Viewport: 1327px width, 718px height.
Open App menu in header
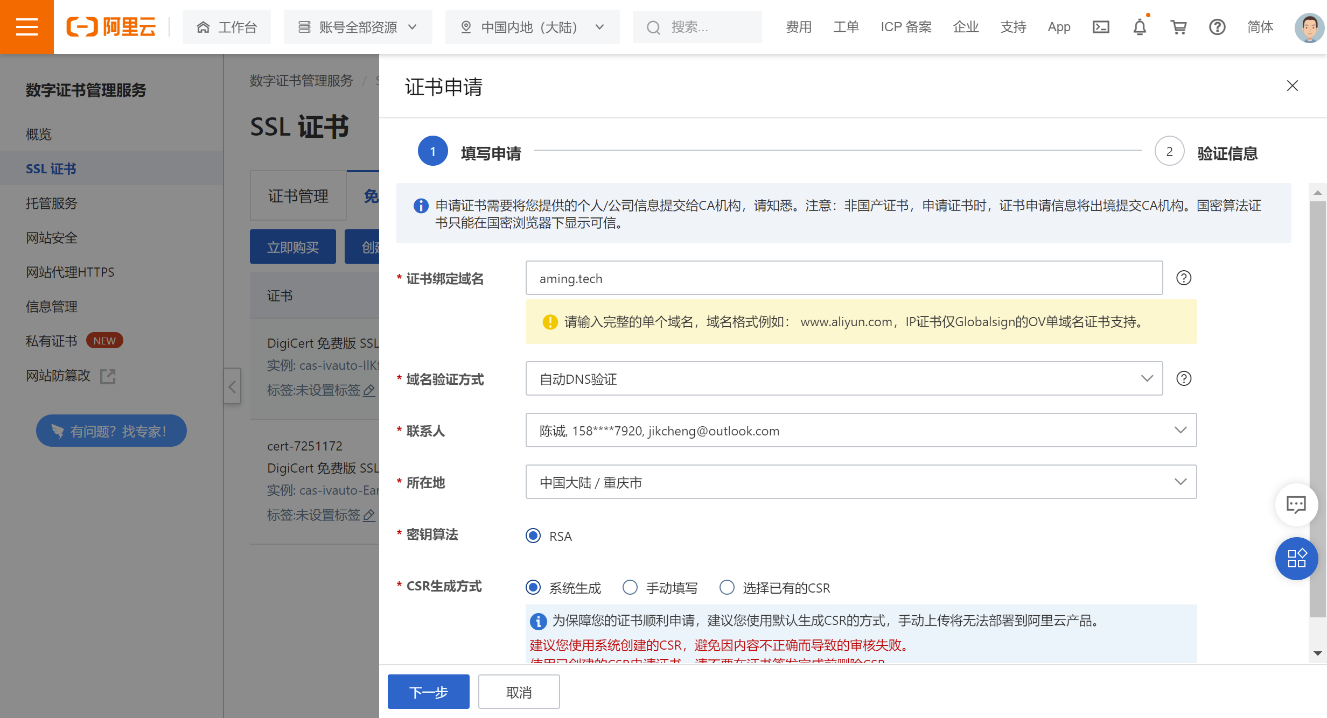tap(1059, 27)
